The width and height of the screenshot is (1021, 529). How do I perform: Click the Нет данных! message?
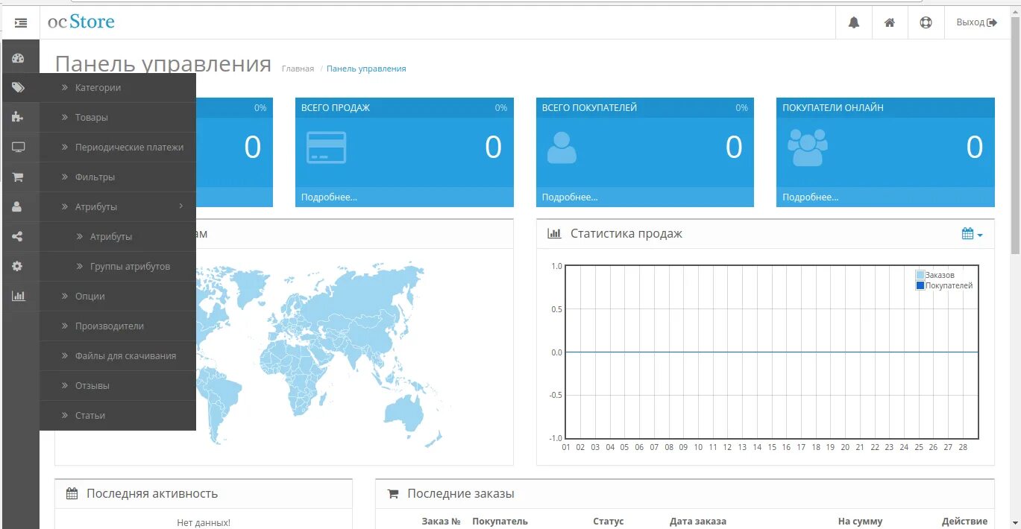pos(204,523)
